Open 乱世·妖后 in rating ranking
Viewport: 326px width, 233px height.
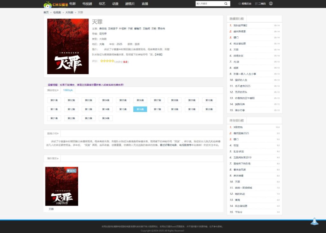click(x=239, y=151)
